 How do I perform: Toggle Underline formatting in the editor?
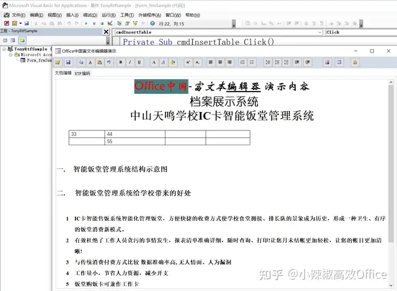139,62
